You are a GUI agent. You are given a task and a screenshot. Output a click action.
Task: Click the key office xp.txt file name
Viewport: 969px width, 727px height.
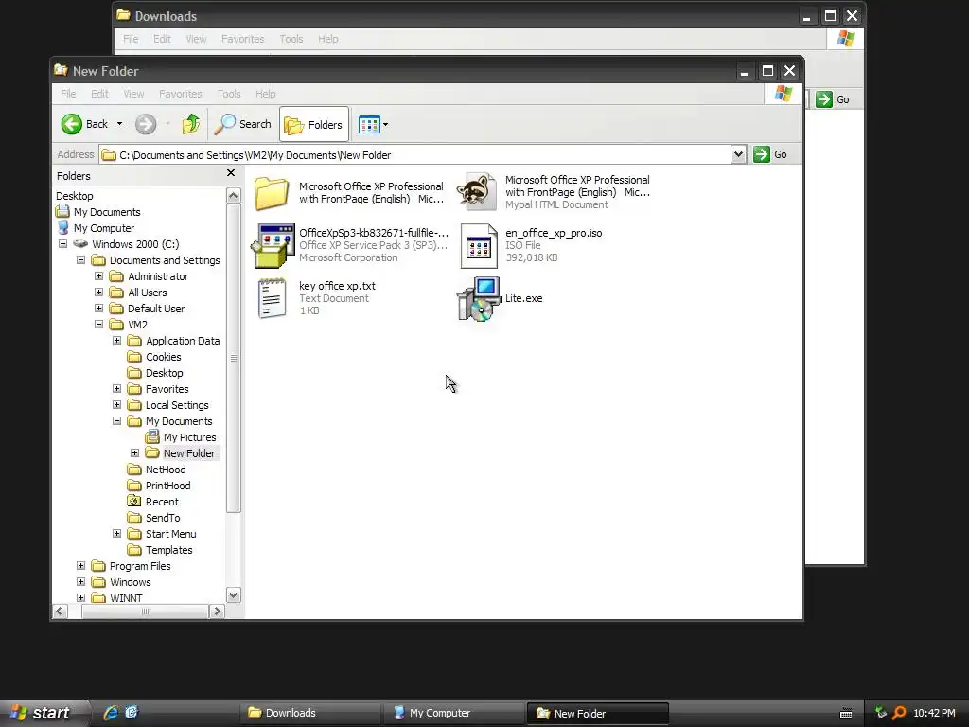click(x=338, y=286)
